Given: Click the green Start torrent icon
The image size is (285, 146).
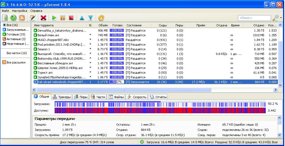Looking at the screenshot, I should (x=54, y=18).
